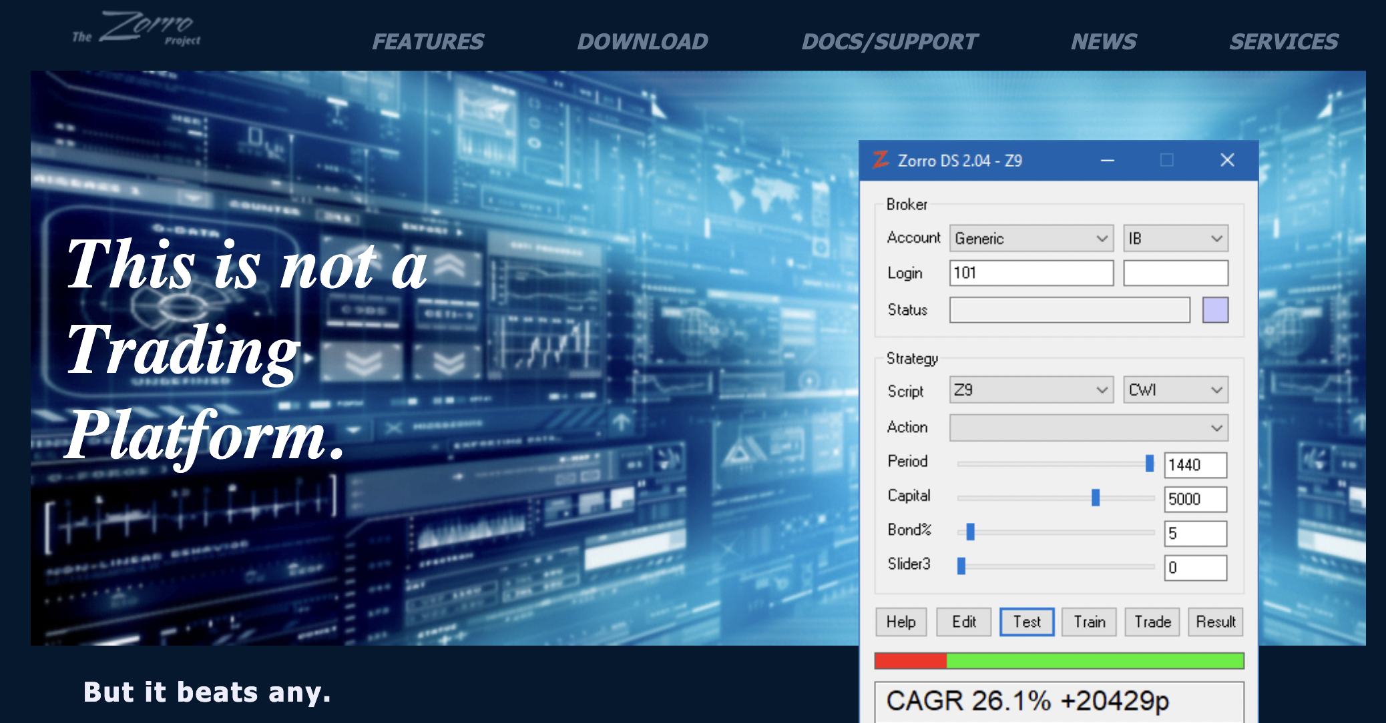Click the Slider3 handle
Screen dimensions: 1386x723
[x=961, y=566]
